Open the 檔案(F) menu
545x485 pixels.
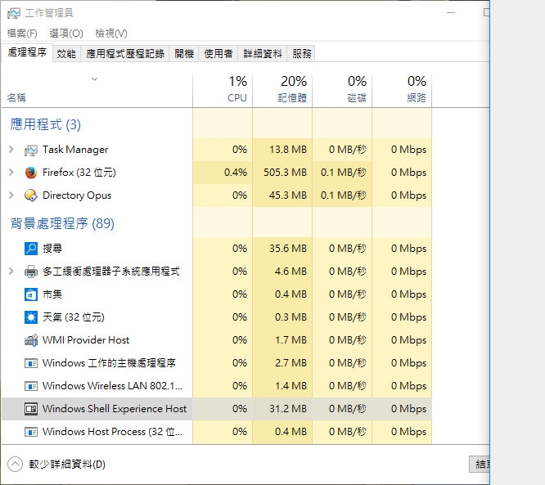[x=22, y=34]
